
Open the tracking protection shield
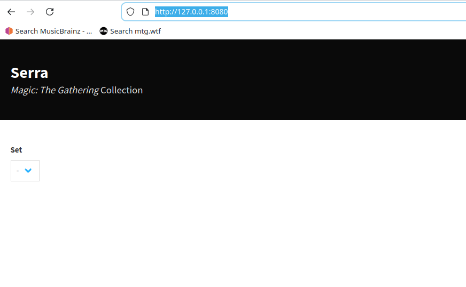click(x=130, y=12)
